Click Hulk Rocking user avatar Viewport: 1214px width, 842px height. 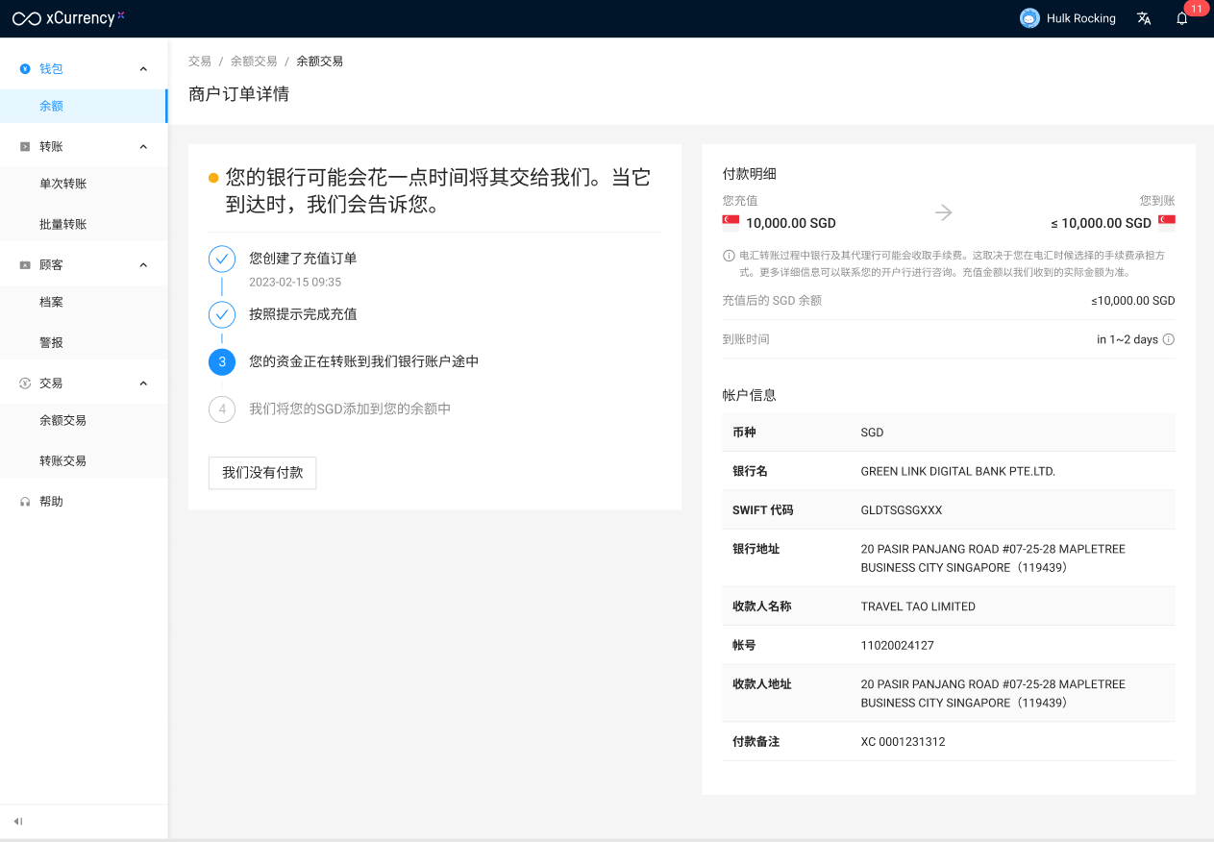pyautogui.click(x=1029, y=18)
